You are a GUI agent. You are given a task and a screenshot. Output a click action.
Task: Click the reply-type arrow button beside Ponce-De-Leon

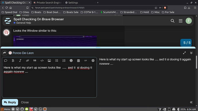pyautogui.click(x=4, y=53)
